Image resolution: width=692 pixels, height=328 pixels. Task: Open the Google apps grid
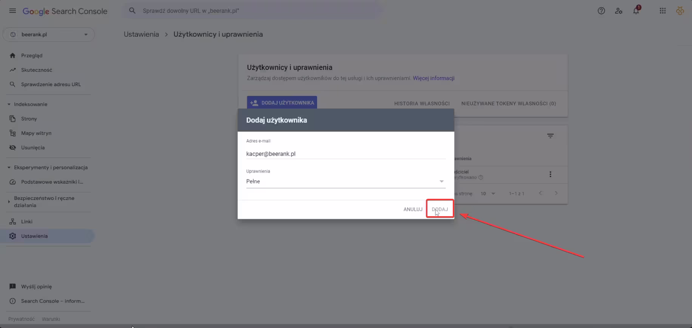pyautogui.click(x=663, y=11)
